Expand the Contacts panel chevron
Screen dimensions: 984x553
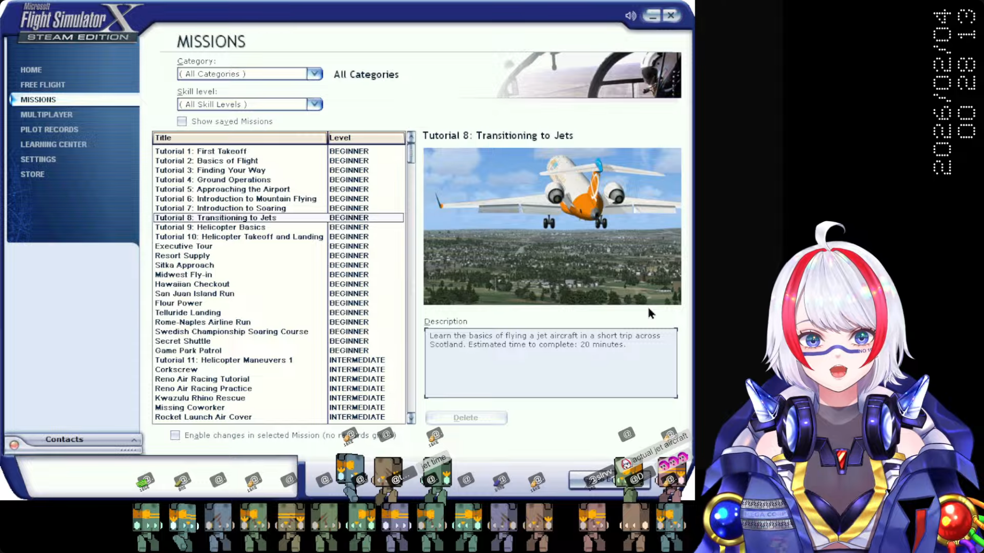click(134, 440)
